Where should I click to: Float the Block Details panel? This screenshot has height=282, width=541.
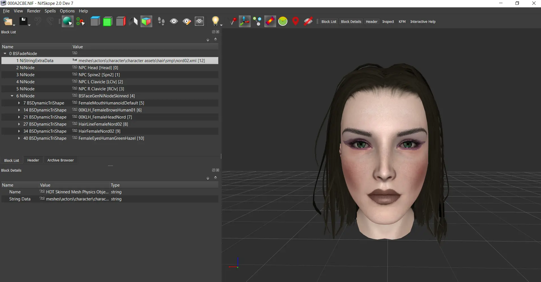click(x=214, y=170)
